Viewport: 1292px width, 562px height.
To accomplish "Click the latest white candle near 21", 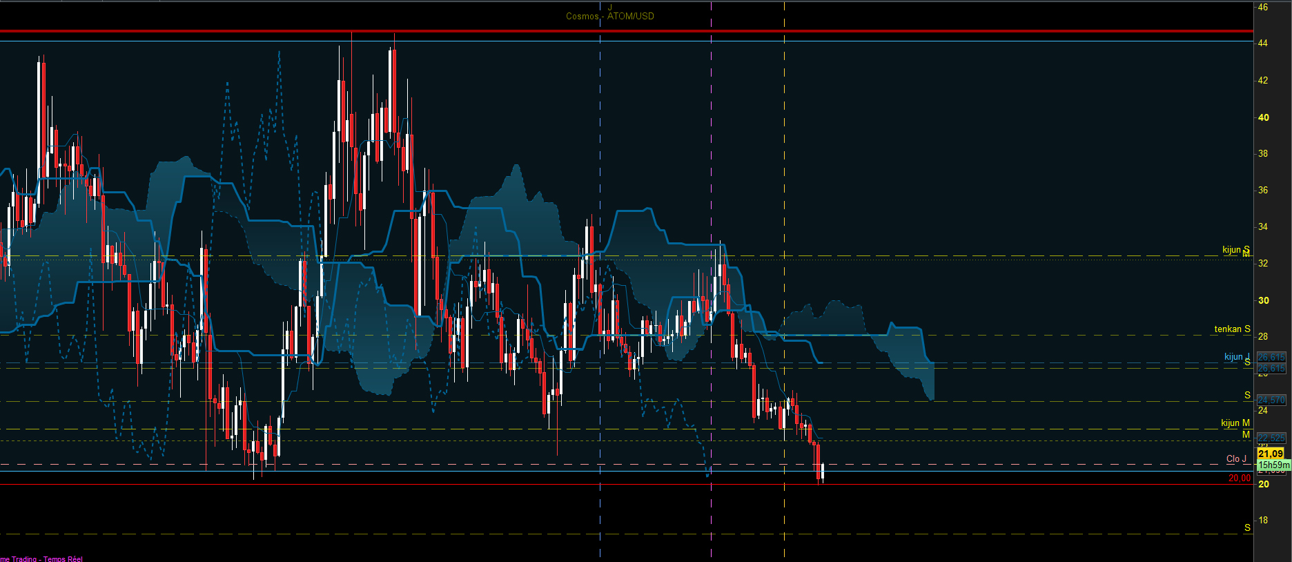I will click(x=822, y=471).
